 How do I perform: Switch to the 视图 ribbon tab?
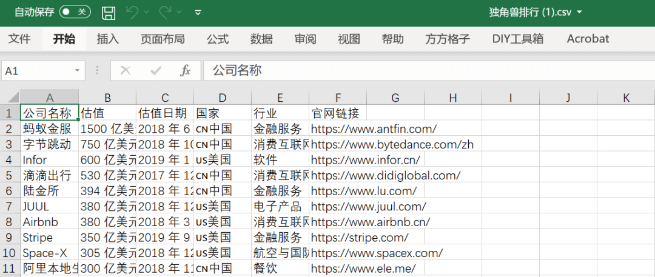tap(349, 39)
